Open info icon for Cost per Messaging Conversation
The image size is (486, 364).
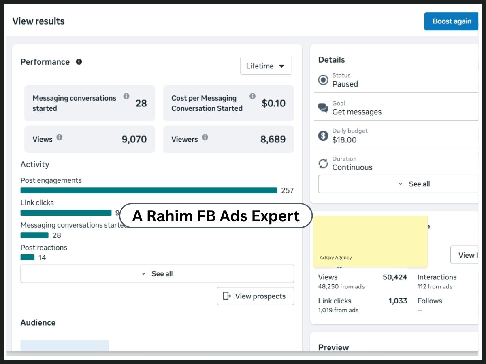[252, 96]
